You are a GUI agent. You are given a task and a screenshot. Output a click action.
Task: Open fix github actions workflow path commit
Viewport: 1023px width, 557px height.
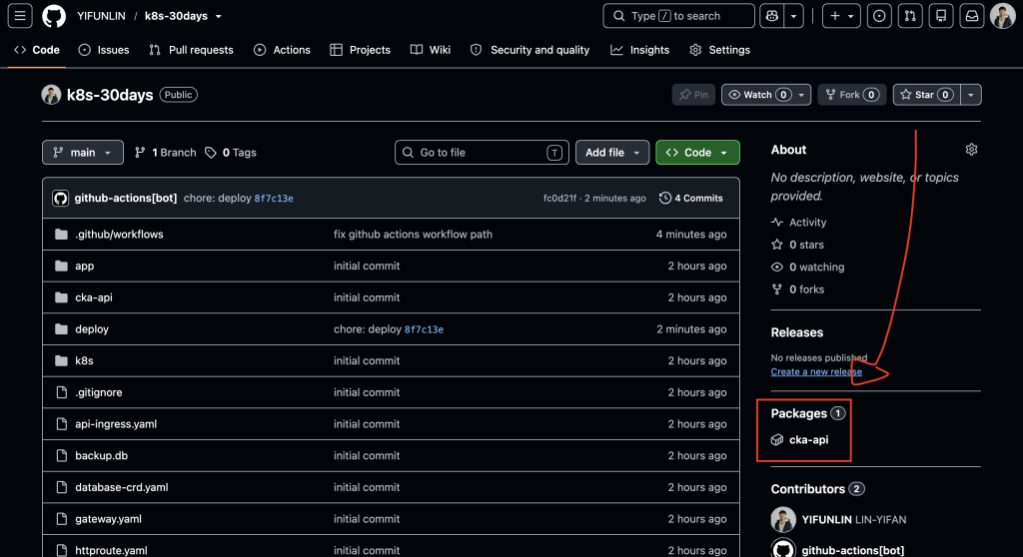(x=413, y=235)
